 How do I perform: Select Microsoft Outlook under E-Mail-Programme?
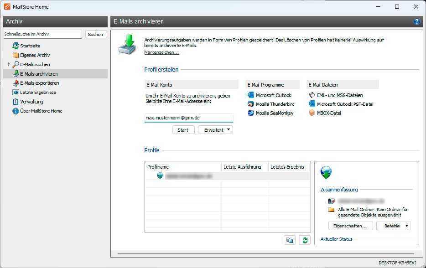pyautogui.click(x=274, y=95)
